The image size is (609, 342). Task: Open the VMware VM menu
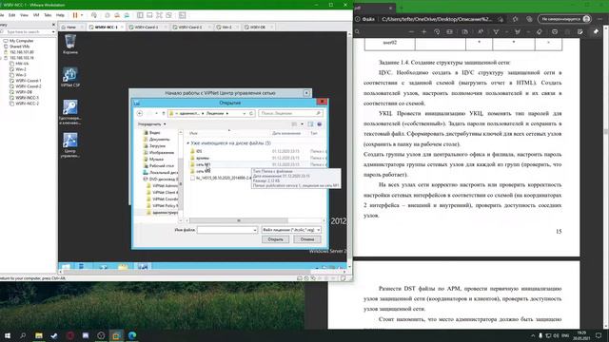point(36,15)
